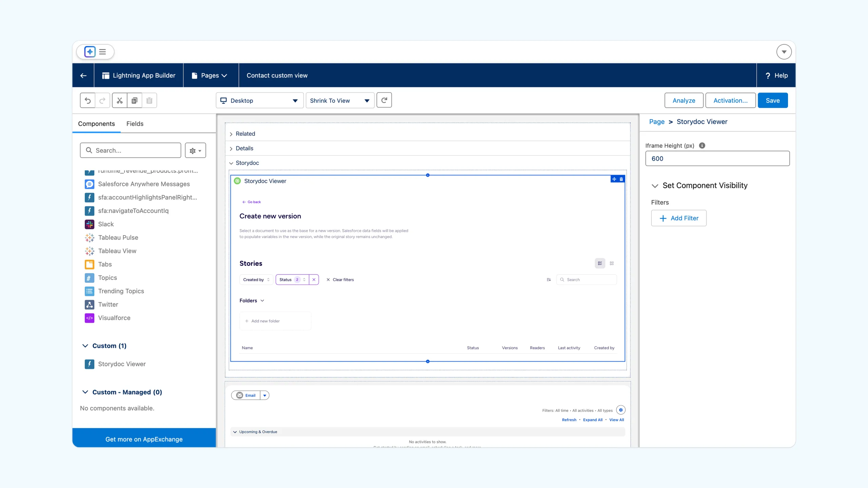Screen dimensions: 868x488
Task: Open the hamburger menu icon at top left
Action: 102,52
